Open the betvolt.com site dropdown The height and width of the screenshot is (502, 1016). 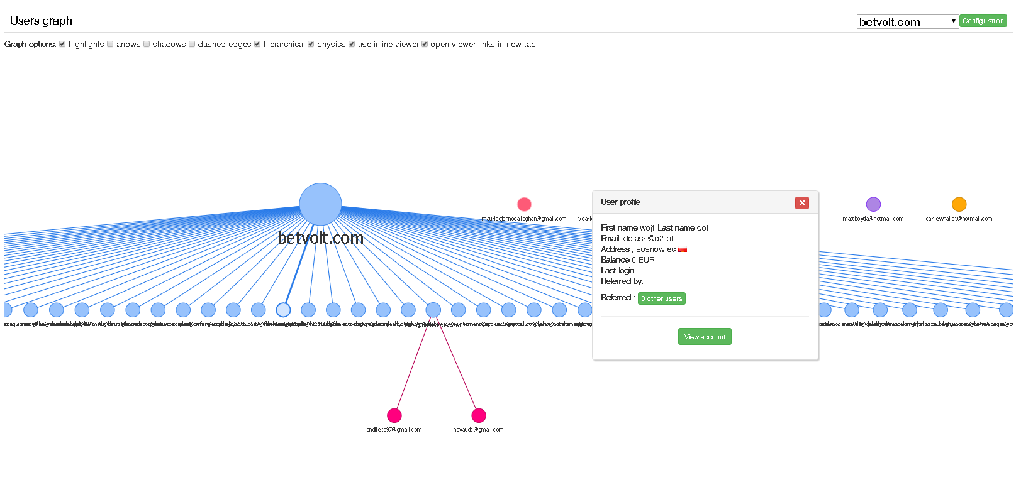point(907,22)
